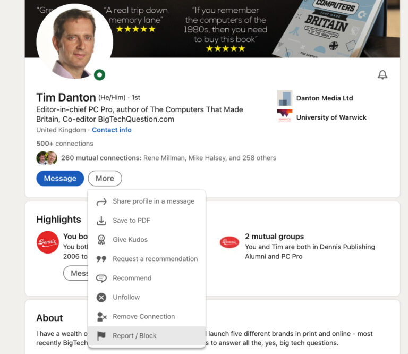Open 260 mutual connections link

[168, 158]
